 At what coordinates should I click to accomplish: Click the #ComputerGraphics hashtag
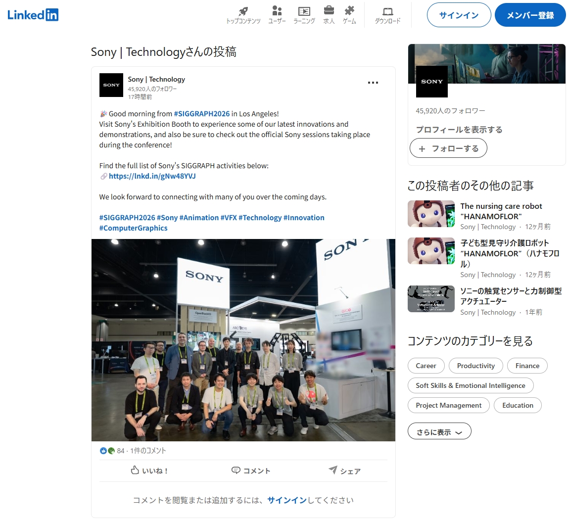(x=133, y=228)
